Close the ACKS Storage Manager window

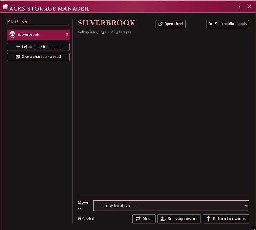click(x=249, y=7)
